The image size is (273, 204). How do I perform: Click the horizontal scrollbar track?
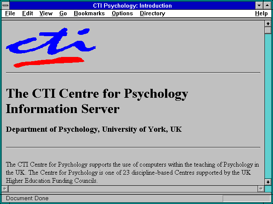click(133, 189)
